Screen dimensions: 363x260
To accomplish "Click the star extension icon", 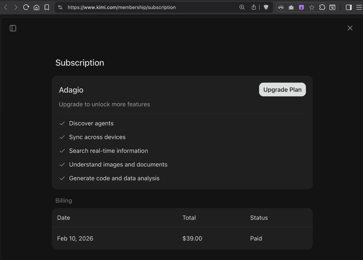I will [312, 7].
